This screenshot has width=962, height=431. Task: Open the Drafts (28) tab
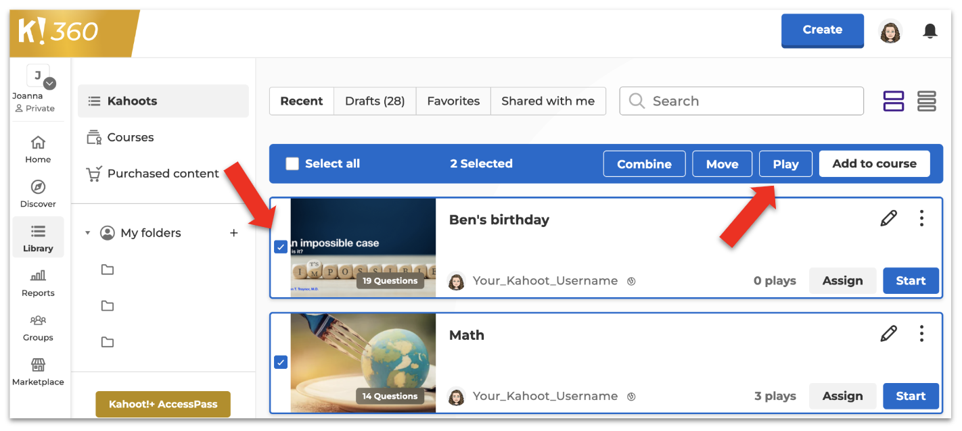pyautogui.click(x=375, y=101)
